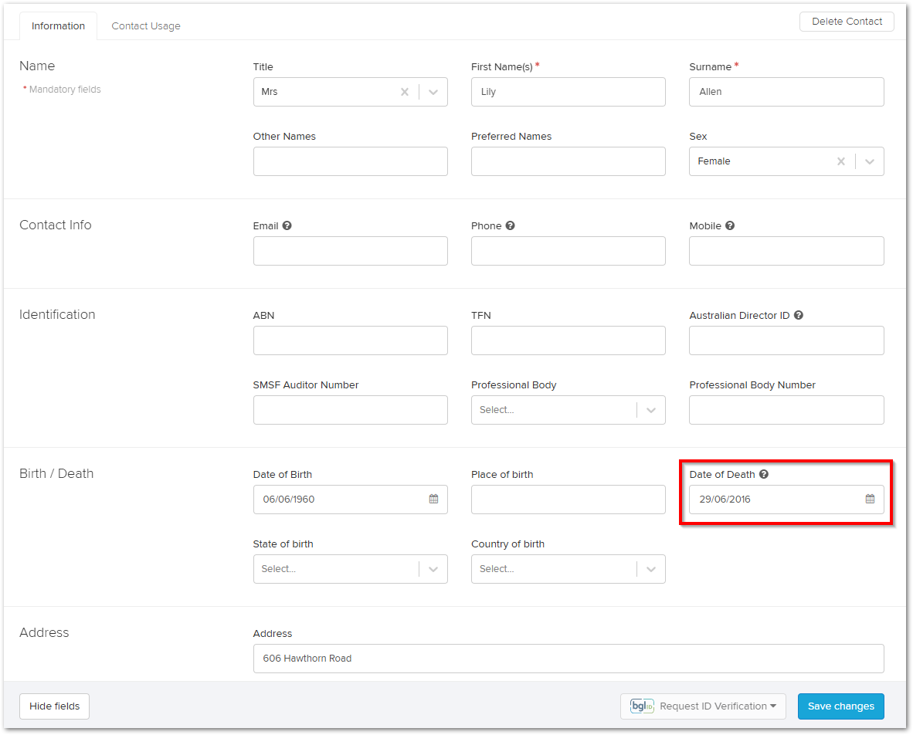Click the Mobile input field
This screenshot has height=735, width=913.
tap(786, 251)
